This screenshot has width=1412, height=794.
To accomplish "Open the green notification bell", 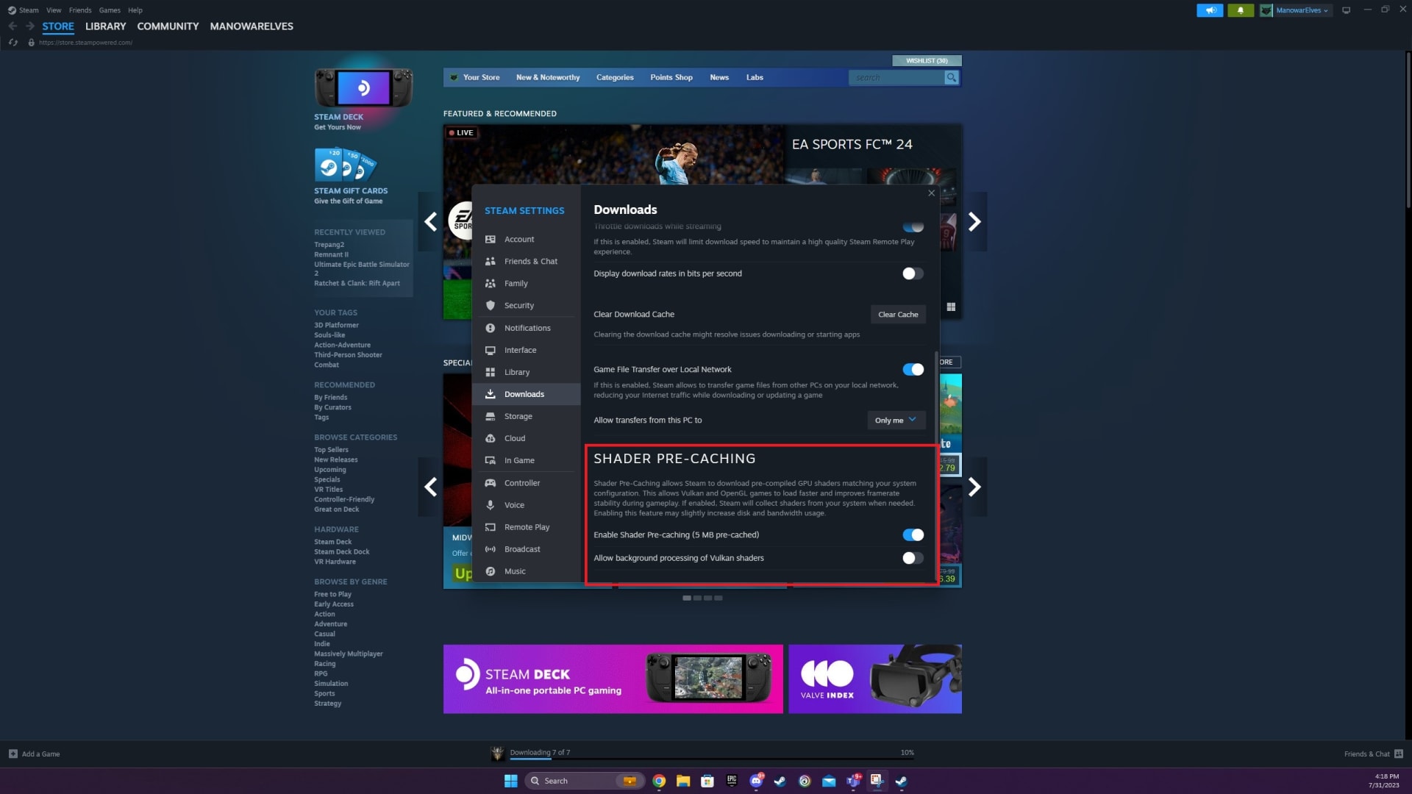I will [x=1241, y=10].
